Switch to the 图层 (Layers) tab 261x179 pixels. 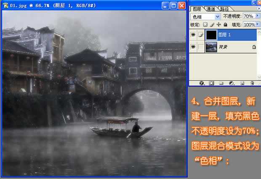(197, 9)
